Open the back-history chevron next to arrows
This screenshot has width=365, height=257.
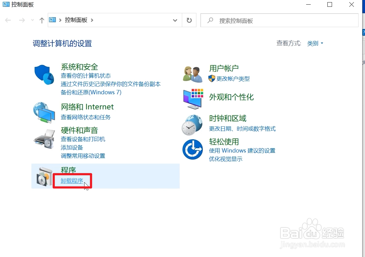pyautogui.click(x=32, y=20)
